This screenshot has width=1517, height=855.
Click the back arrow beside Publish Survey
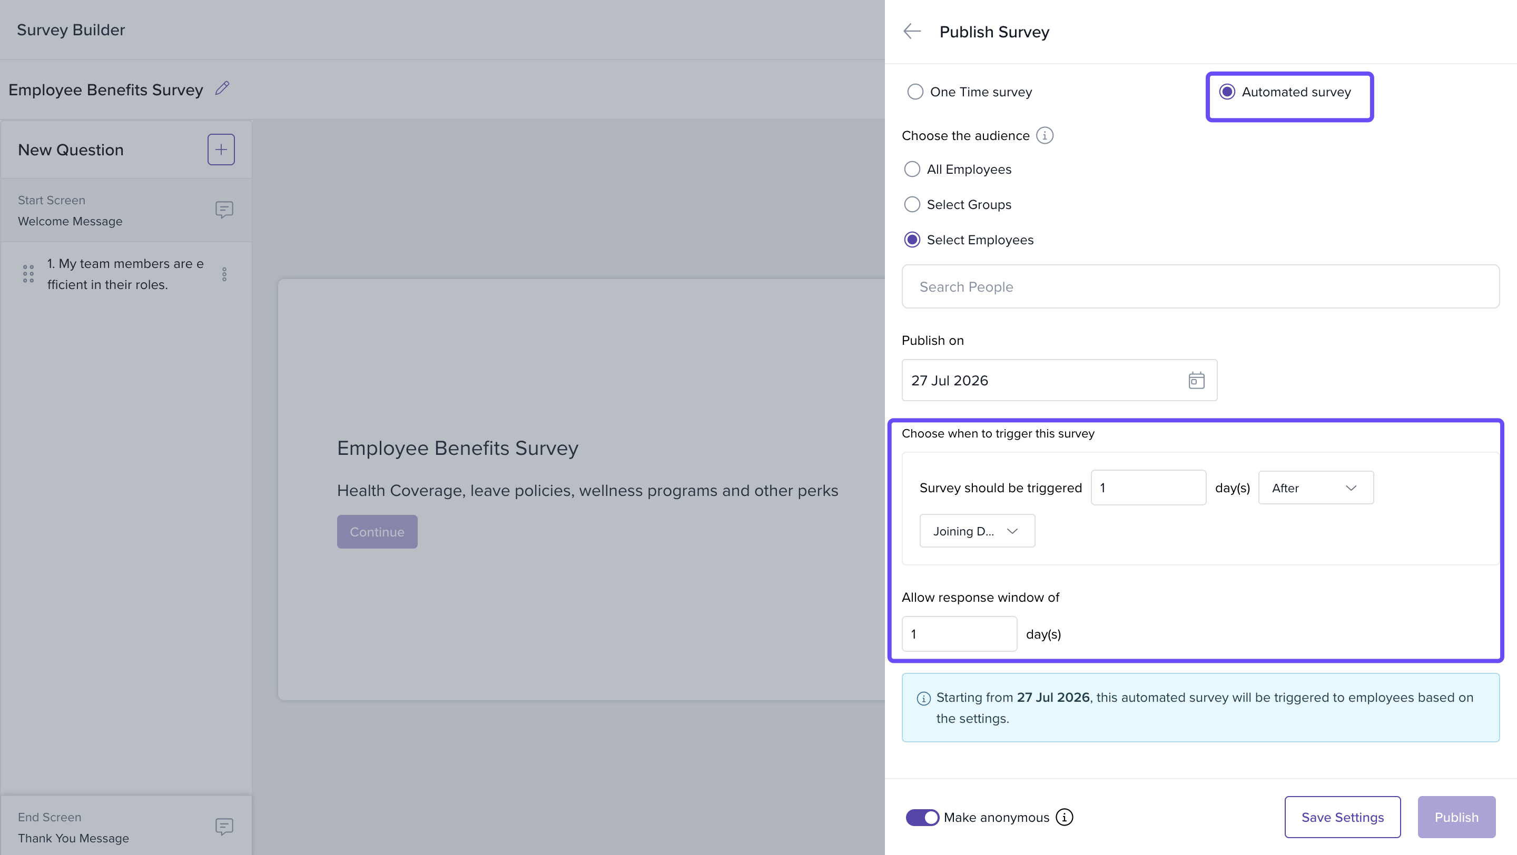coord(912,31)
